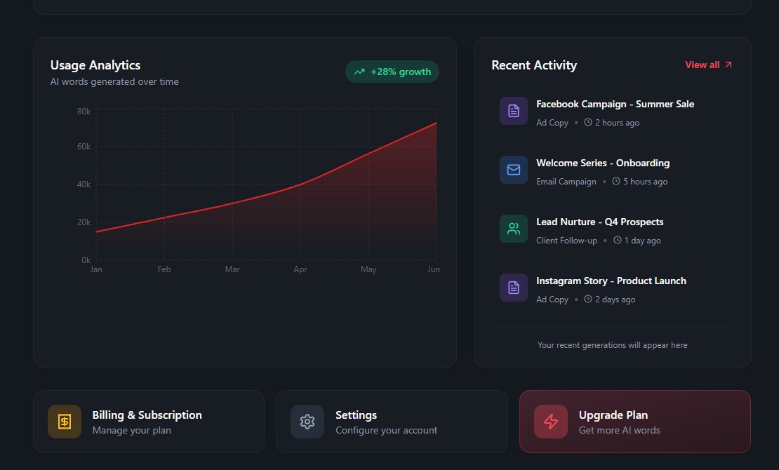This screenshot has width=779, height=470.
Task: Click the 'Email Campaign' type label
Action: pos(566,182)
